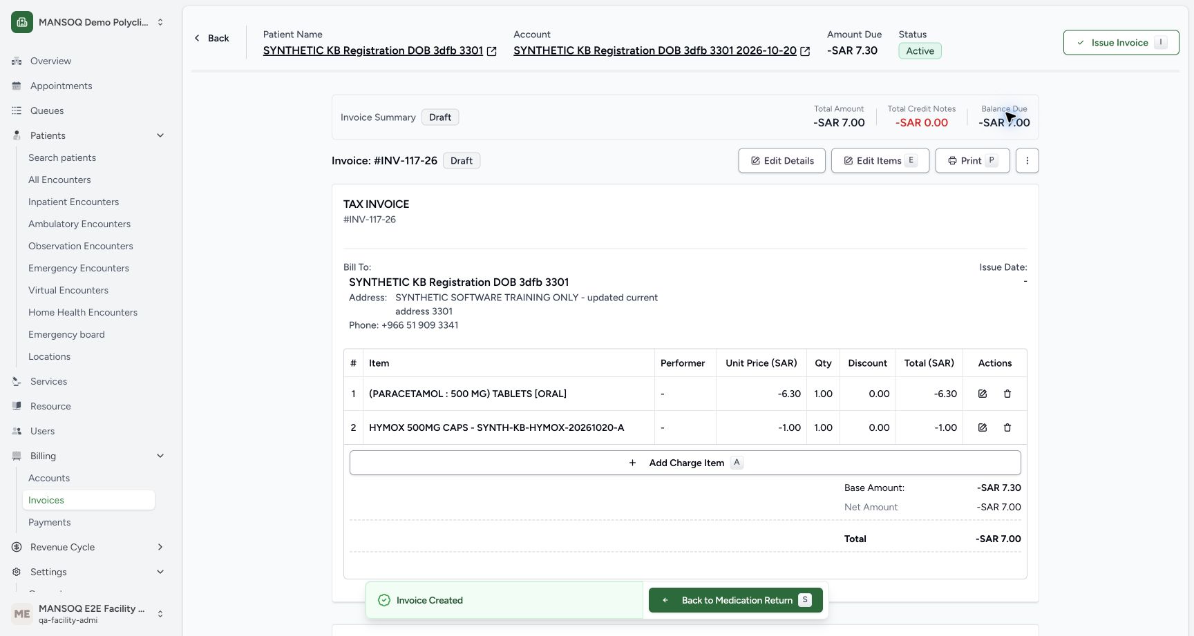Click the Appointments calendar icon
The height and width of the screenshot is (636, 1194).
[x=17, y=86]
